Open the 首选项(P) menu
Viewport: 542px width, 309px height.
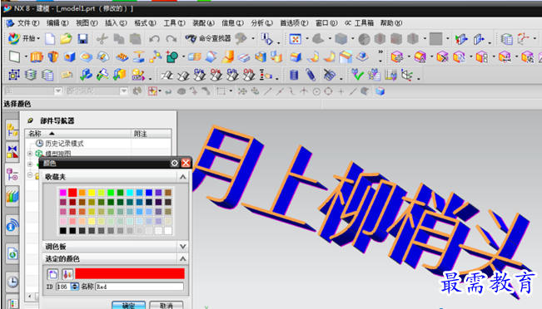294,23
